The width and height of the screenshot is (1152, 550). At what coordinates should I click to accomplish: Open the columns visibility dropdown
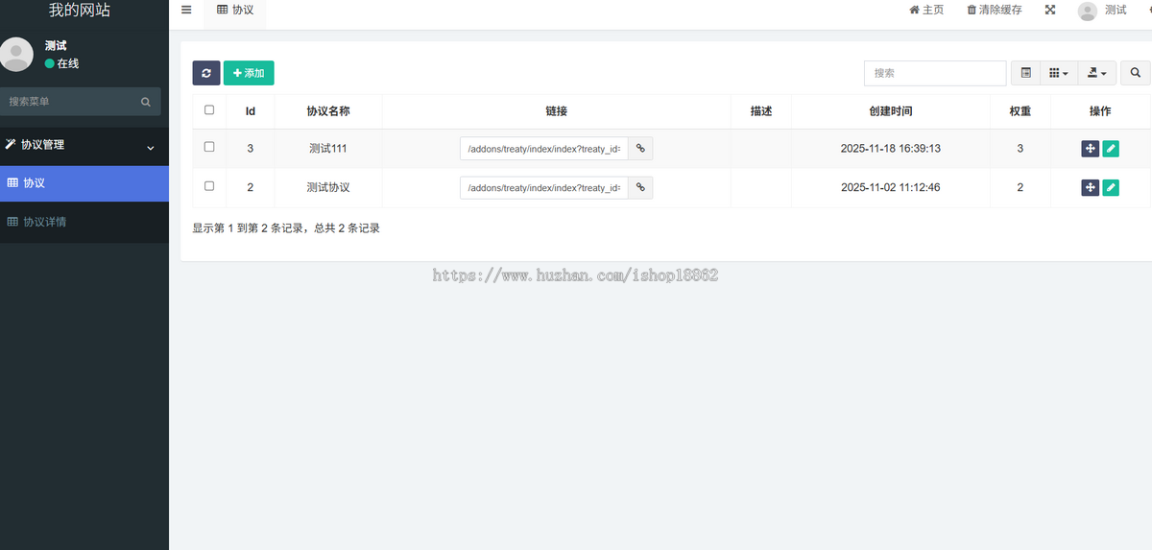pos(1058,73)
